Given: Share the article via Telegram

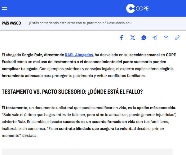Looking at the screenshot, I should click(155, 38).
